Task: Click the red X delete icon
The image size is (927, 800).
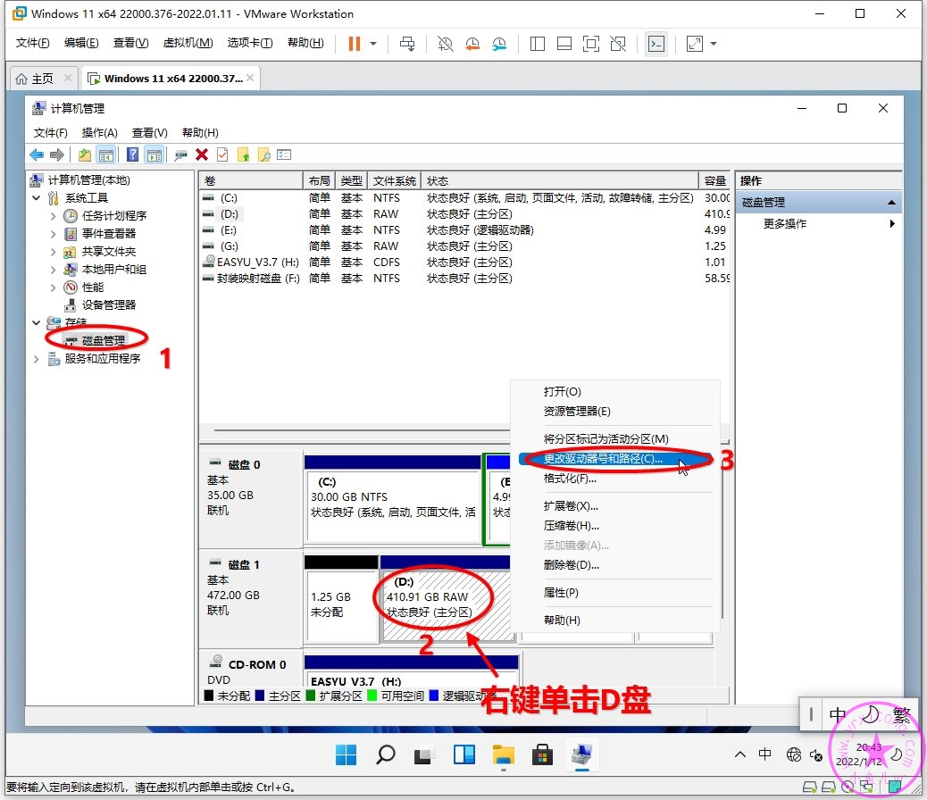Action: (x=202, y=155)
